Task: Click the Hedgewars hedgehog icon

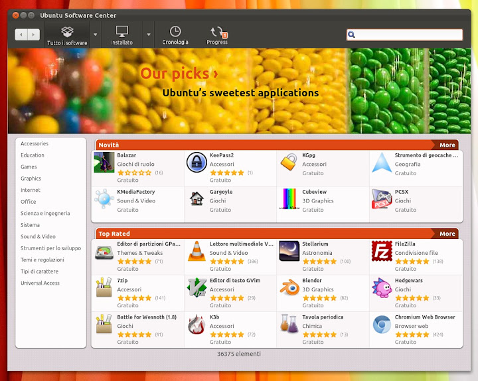Action: pos(382,287)
